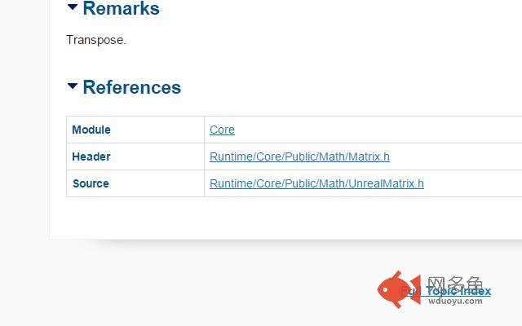522x326 pixels.
Task: Select the Source label cell
Action: pos(135,183)
